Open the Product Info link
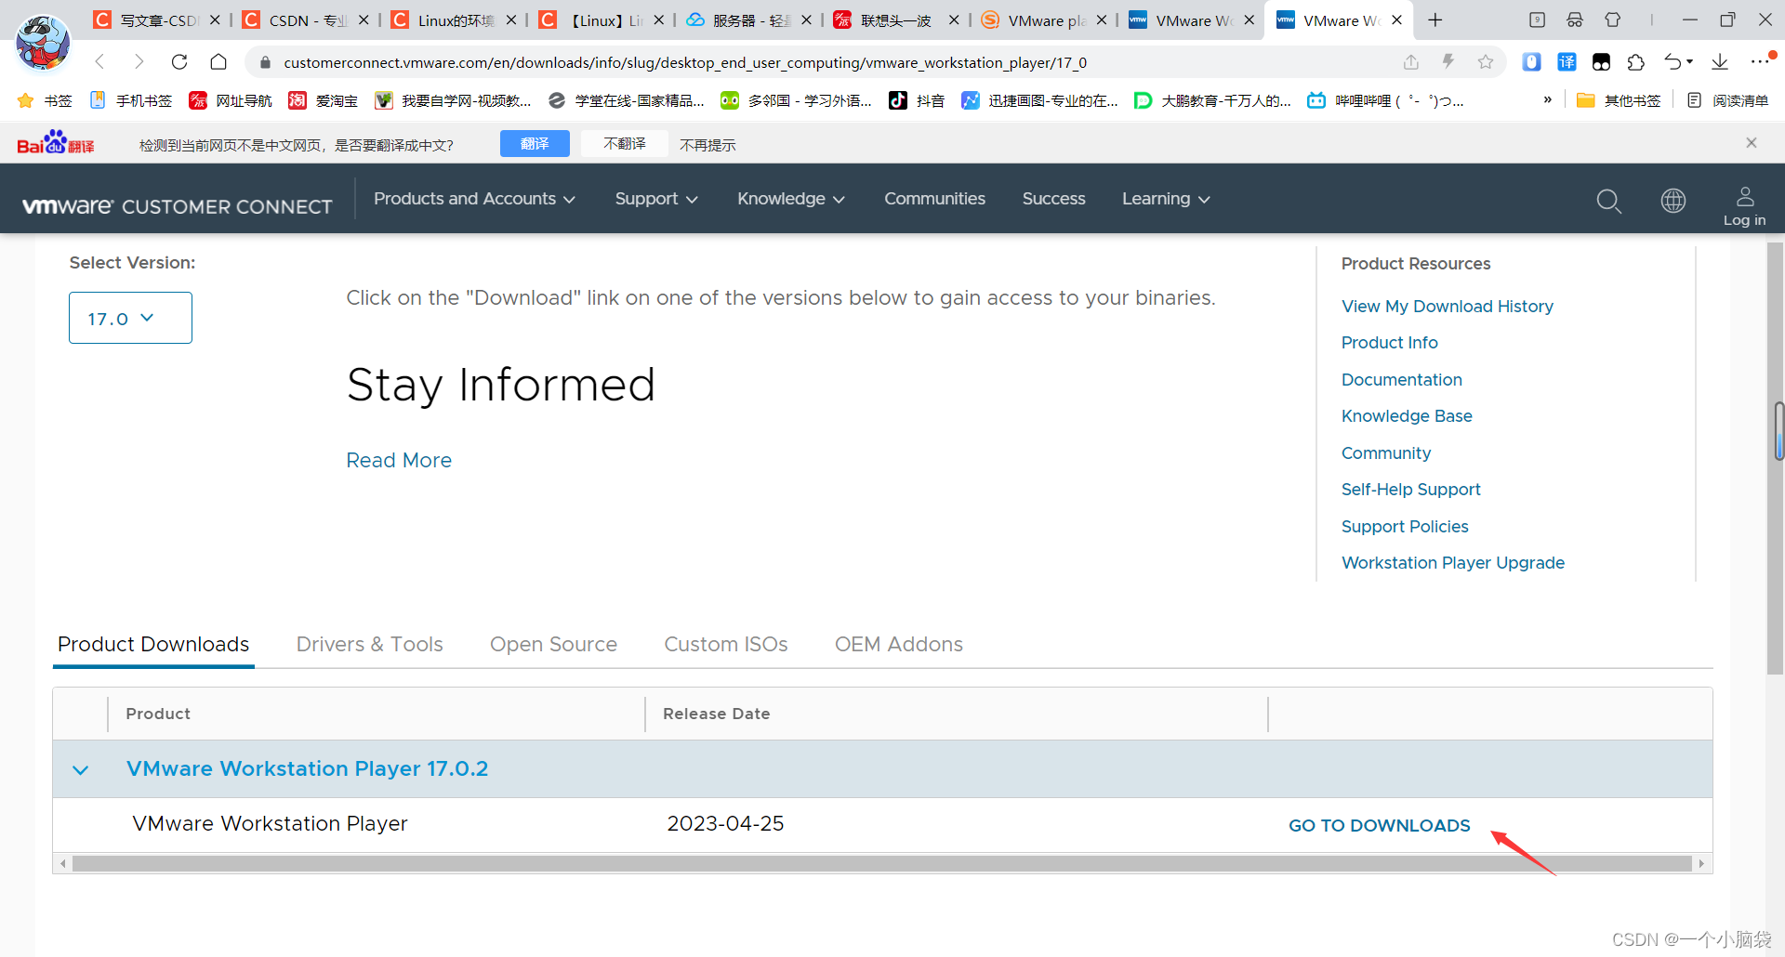The image size is (1785, 957). [x=1389, y=343]
